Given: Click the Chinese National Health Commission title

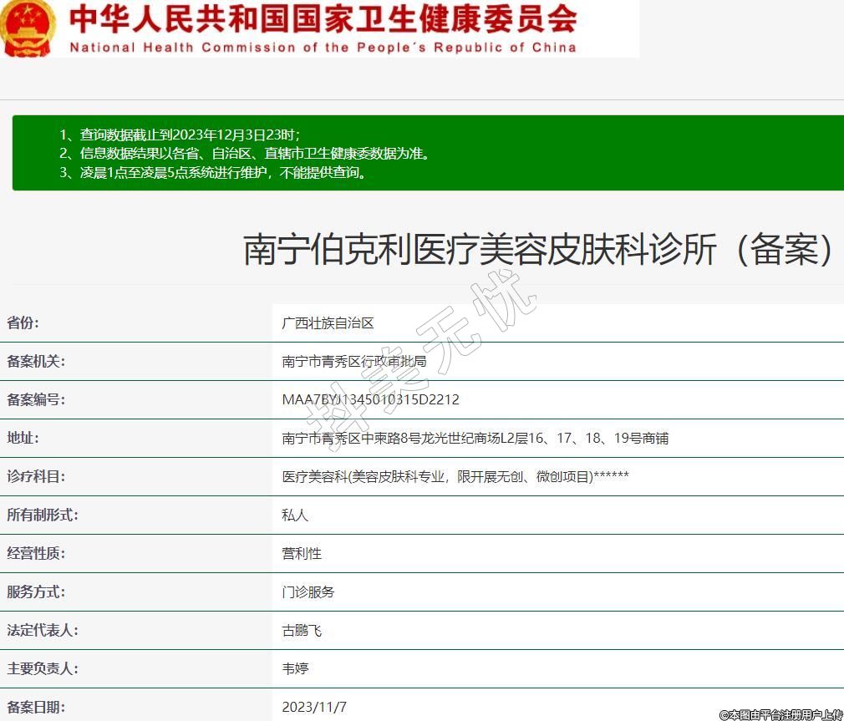Looking at the screenshot, I should point(323,18).
